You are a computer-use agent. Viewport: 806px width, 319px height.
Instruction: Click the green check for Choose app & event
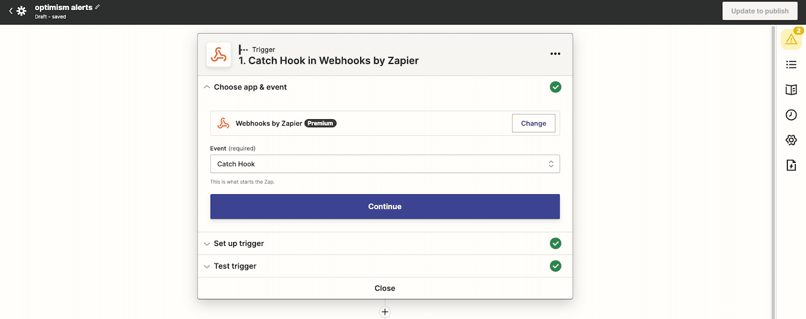555,87
